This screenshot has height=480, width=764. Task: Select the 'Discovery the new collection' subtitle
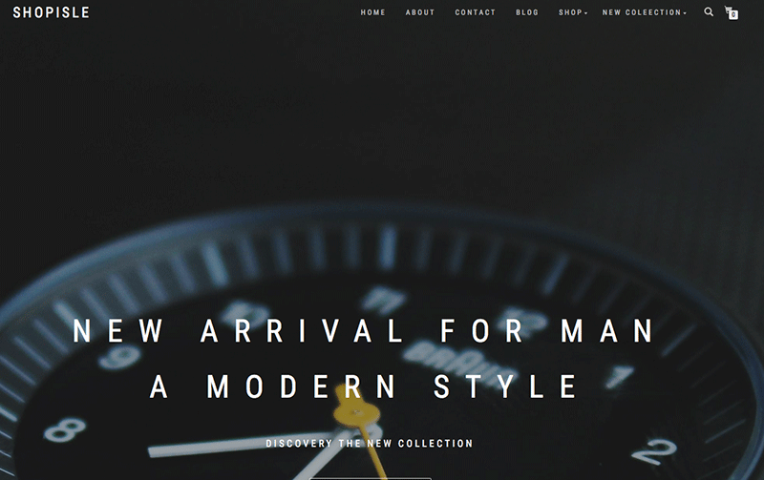click(x=370, y=444)
